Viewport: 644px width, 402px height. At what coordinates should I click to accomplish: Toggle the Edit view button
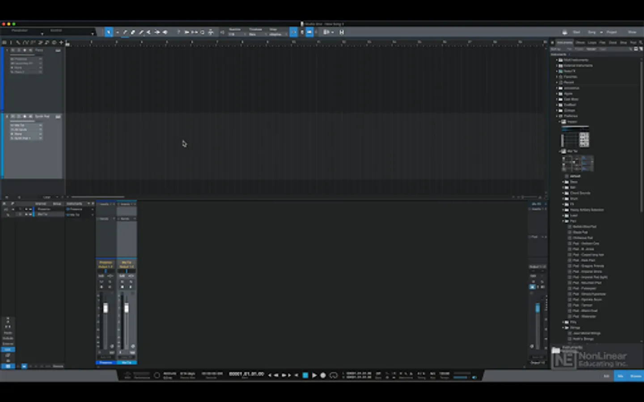[607, 376]
